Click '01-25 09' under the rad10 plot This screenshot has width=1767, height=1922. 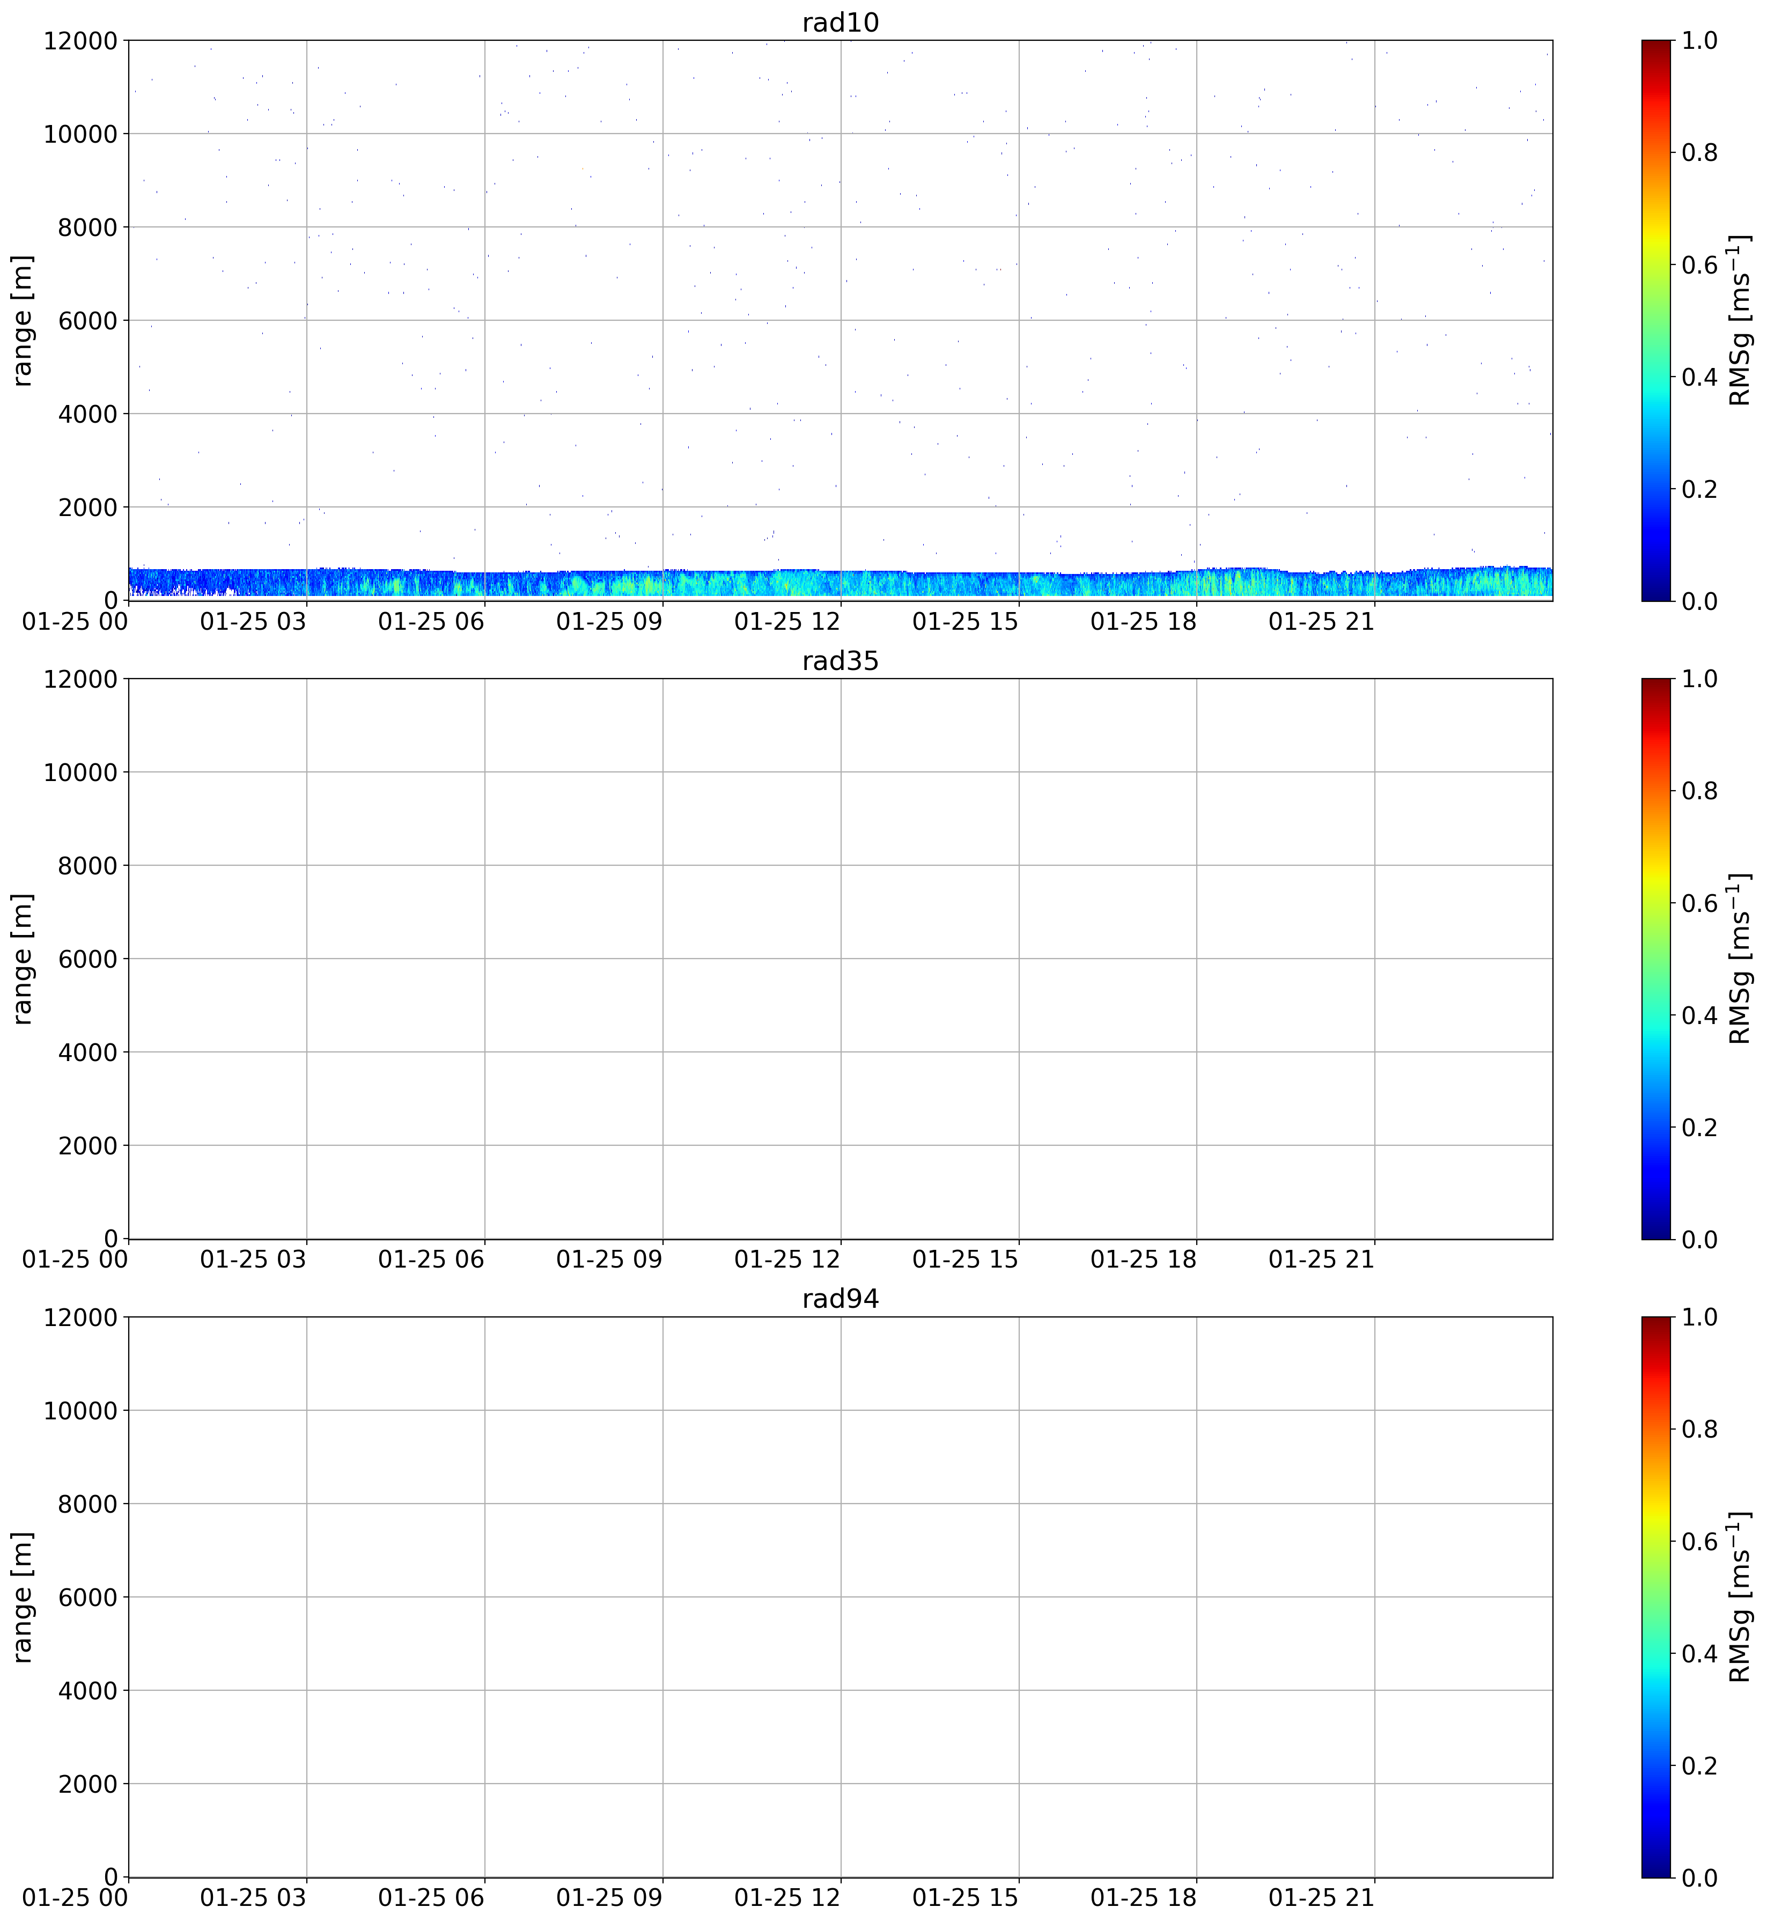(609, 622)
